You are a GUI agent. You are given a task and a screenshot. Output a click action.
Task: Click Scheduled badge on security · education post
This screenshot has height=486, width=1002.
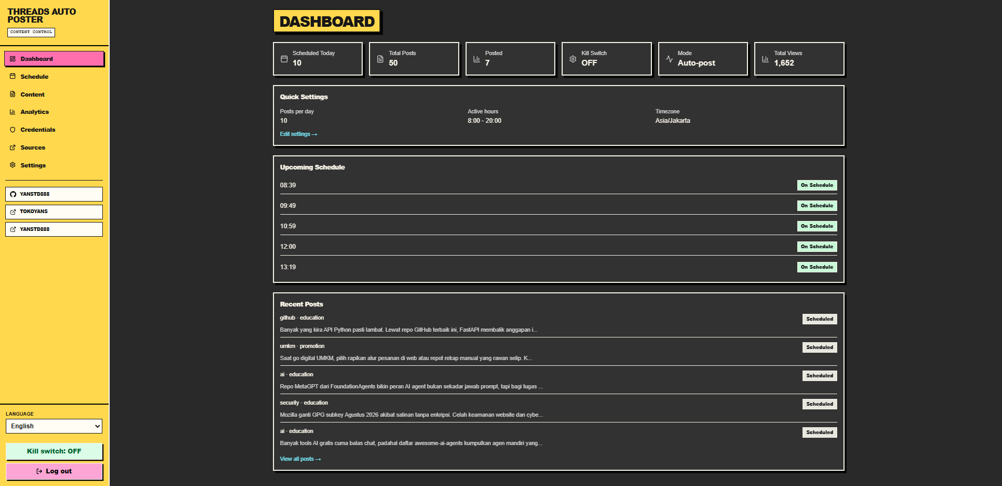819,404
